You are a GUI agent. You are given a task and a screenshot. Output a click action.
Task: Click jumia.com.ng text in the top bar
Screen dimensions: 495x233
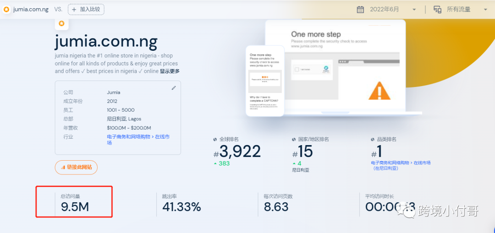(x=31, y=10)
